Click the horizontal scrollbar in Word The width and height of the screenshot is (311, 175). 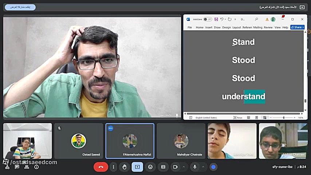pyautogui.click(x=243, y=114)
